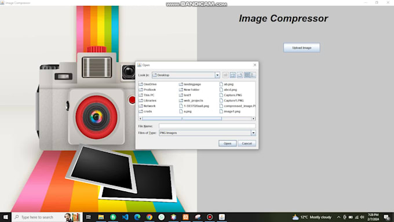Open the taskbar clock and date

coord(373,217)
